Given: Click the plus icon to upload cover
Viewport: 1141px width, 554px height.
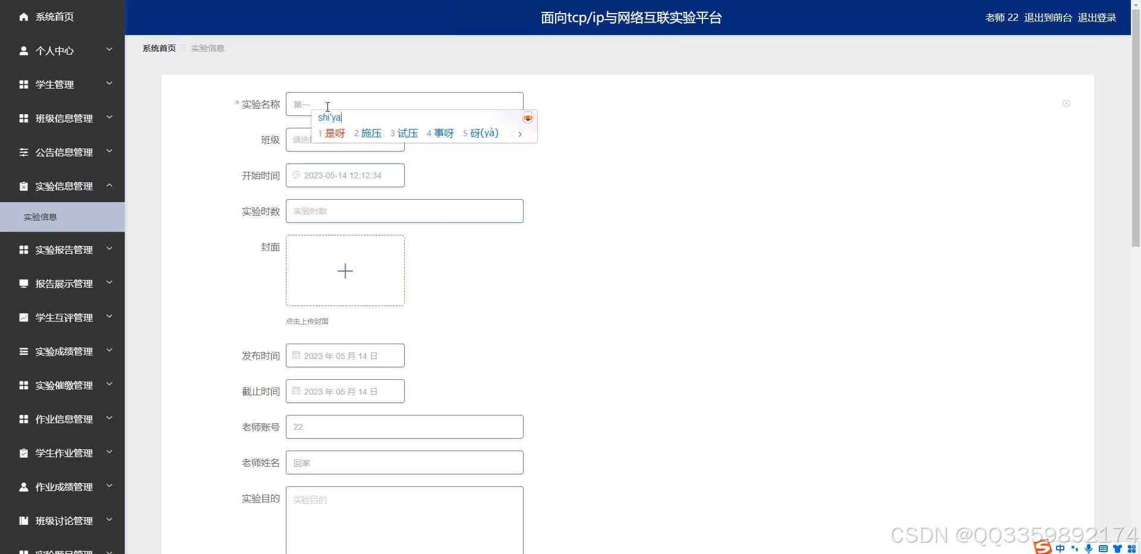Looking at the screenshot, I should [x=345, y=271].
